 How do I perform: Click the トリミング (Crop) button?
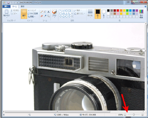tap(32, 10)
